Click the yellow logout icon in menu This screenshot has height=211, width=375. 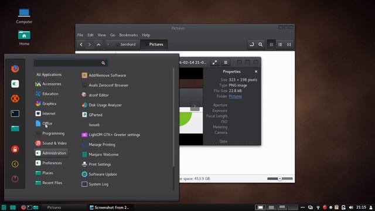pos(15,164)
